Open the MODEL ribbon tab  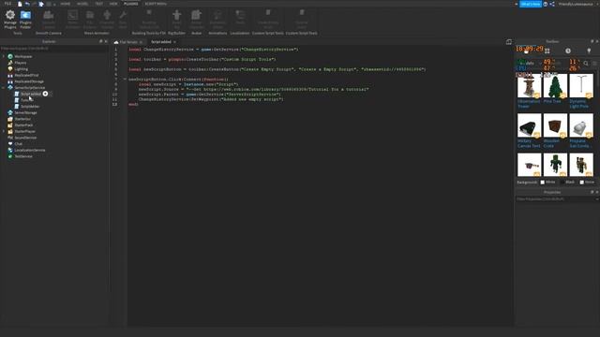82,4
